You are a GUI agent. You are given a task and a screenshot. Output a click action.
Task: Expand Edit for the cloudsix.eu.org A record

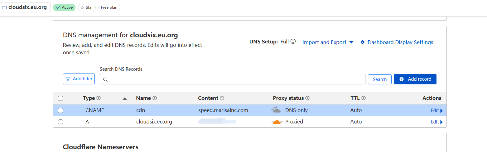[437, 122]
